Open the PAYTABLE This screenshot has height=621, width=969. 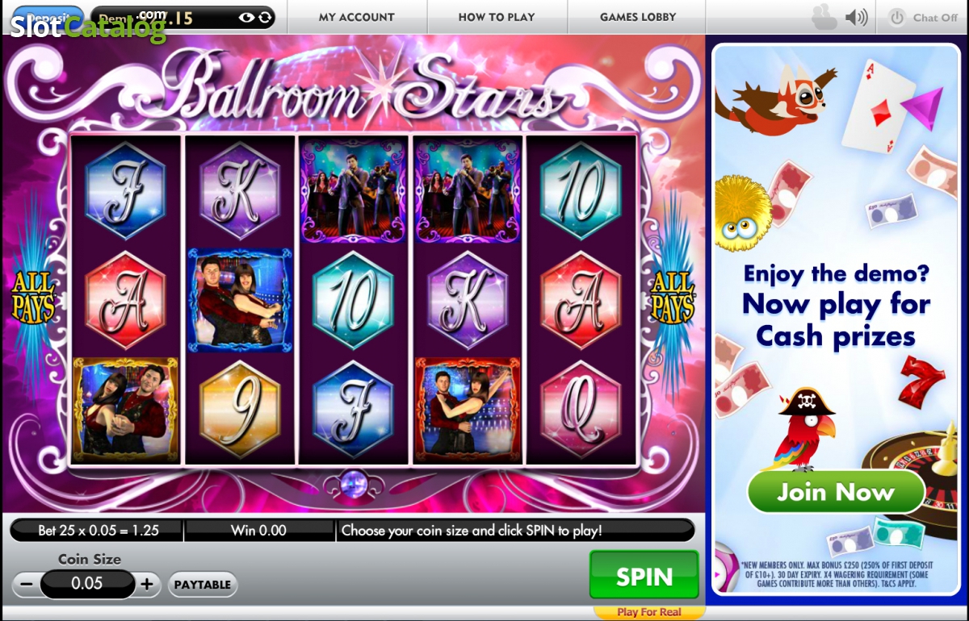[x=203, y=585]
